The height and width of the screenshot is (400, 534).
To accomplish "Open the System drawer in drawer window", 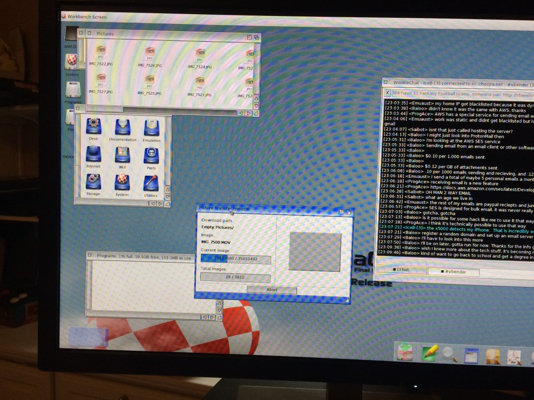I will point(122,185).
